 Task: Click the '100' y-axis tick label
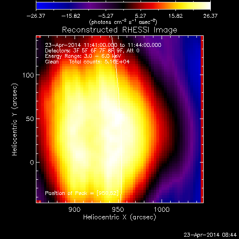click(28, 75)
